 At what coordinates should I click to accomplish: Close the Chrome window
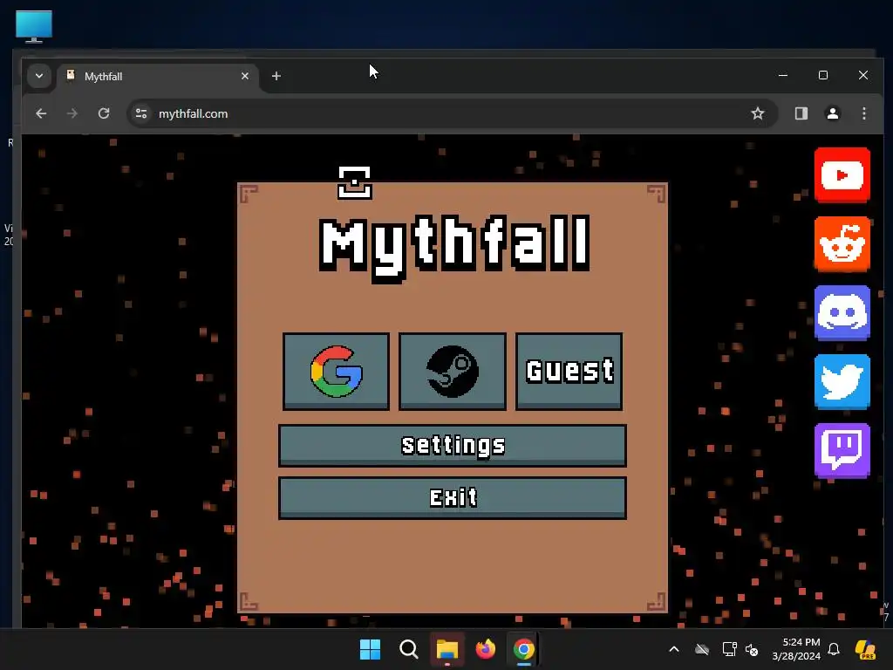pos(863,75)
